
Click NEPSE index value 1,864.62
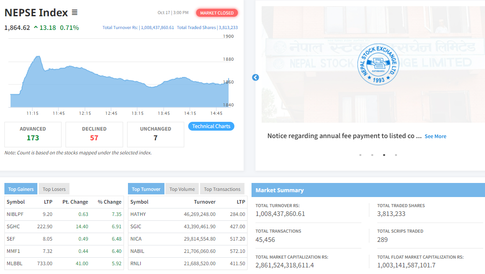[17, 28]
